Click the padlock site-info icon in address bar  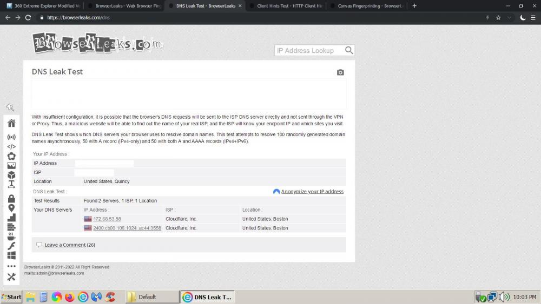(x=42, y=18)
